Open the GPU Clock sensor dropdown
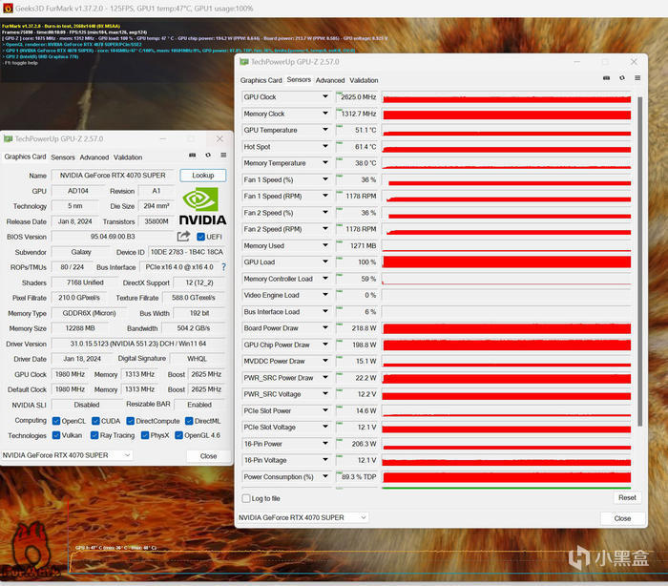The image size is (668, 586). click(325, 96)
